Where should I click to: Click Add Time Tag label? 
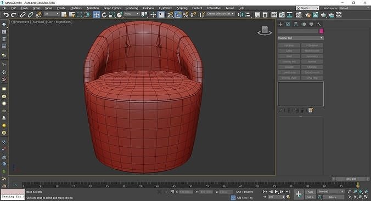[x=244, y=198]
